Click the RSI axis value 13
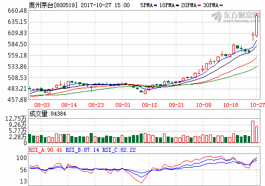The image size is (265, 186). pos(23,181)
